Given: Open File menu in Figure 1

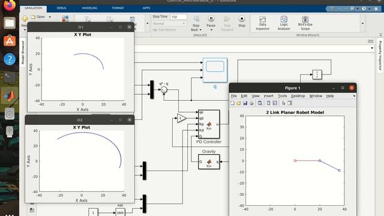Looking at the screenshot, I should 233,96.
